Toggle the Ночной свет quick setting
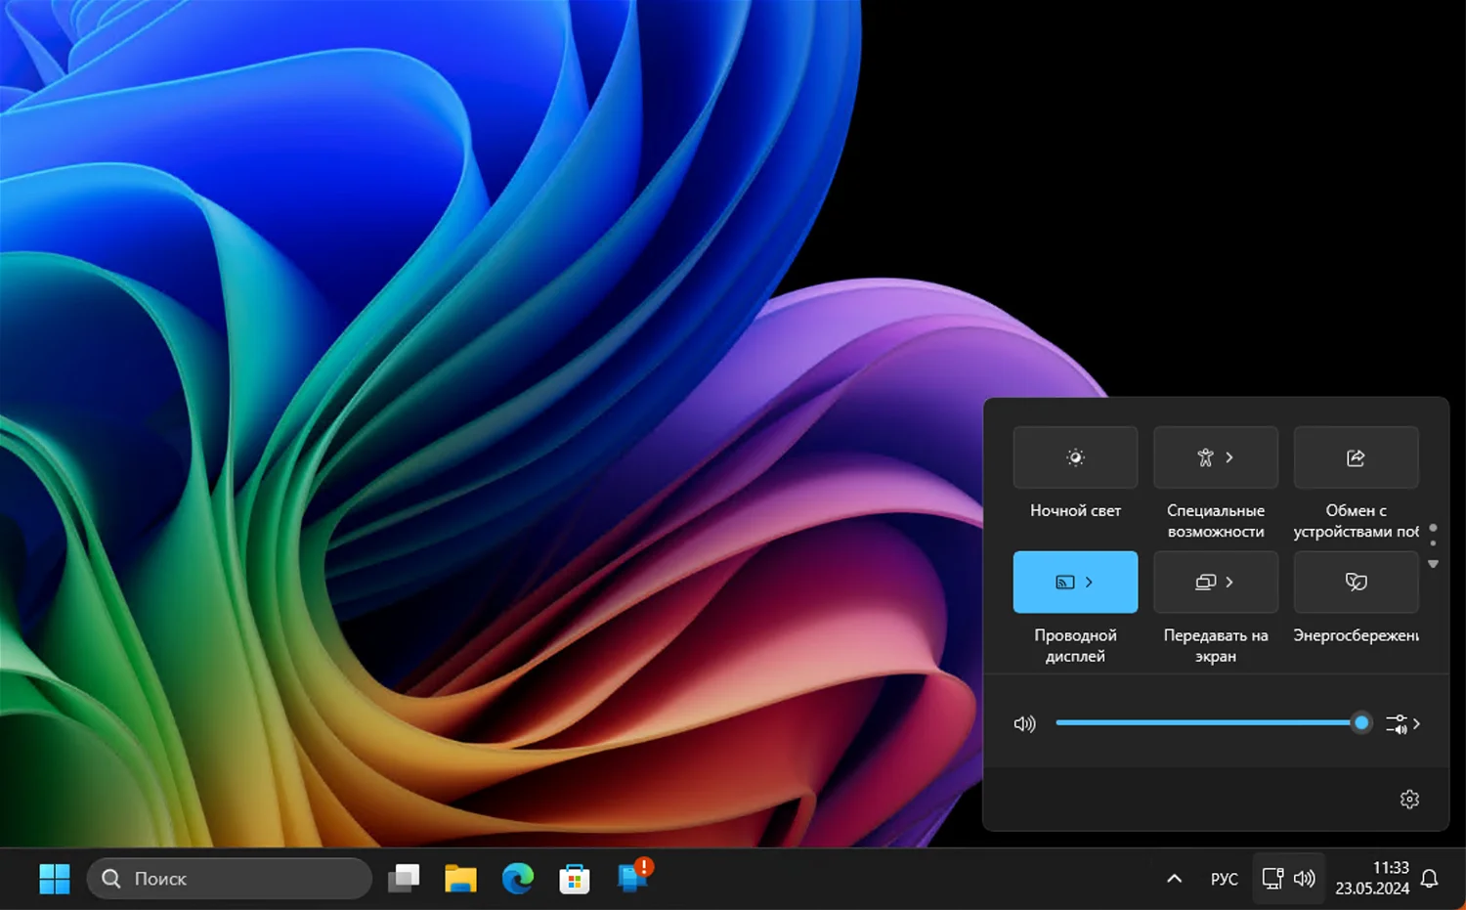This screenshot has height=910, width=1466. click(x=1075, y=457)
